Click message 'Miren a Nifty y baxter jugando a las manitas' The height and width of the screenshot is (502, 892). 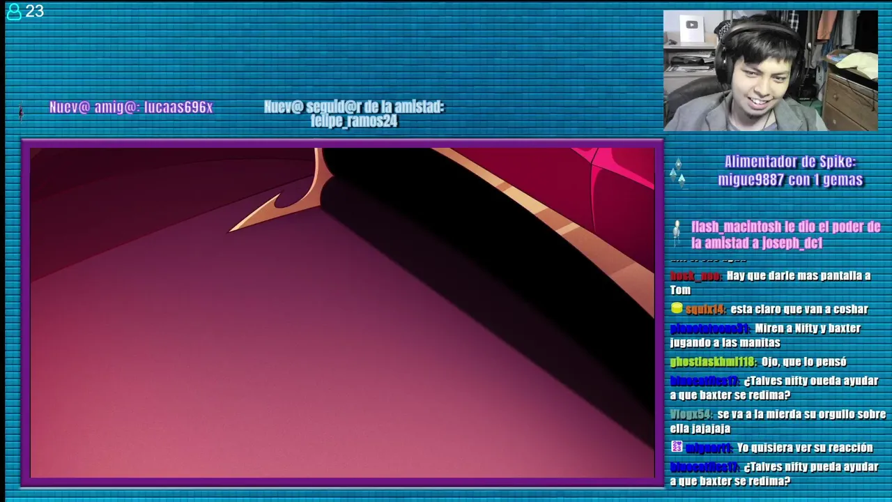point(766,335)
